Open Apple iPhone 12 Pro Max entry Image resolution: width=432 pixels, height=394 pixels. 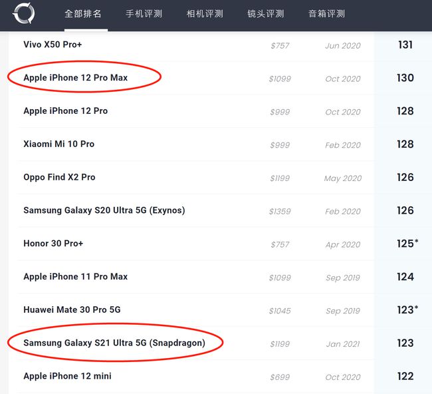76,78
